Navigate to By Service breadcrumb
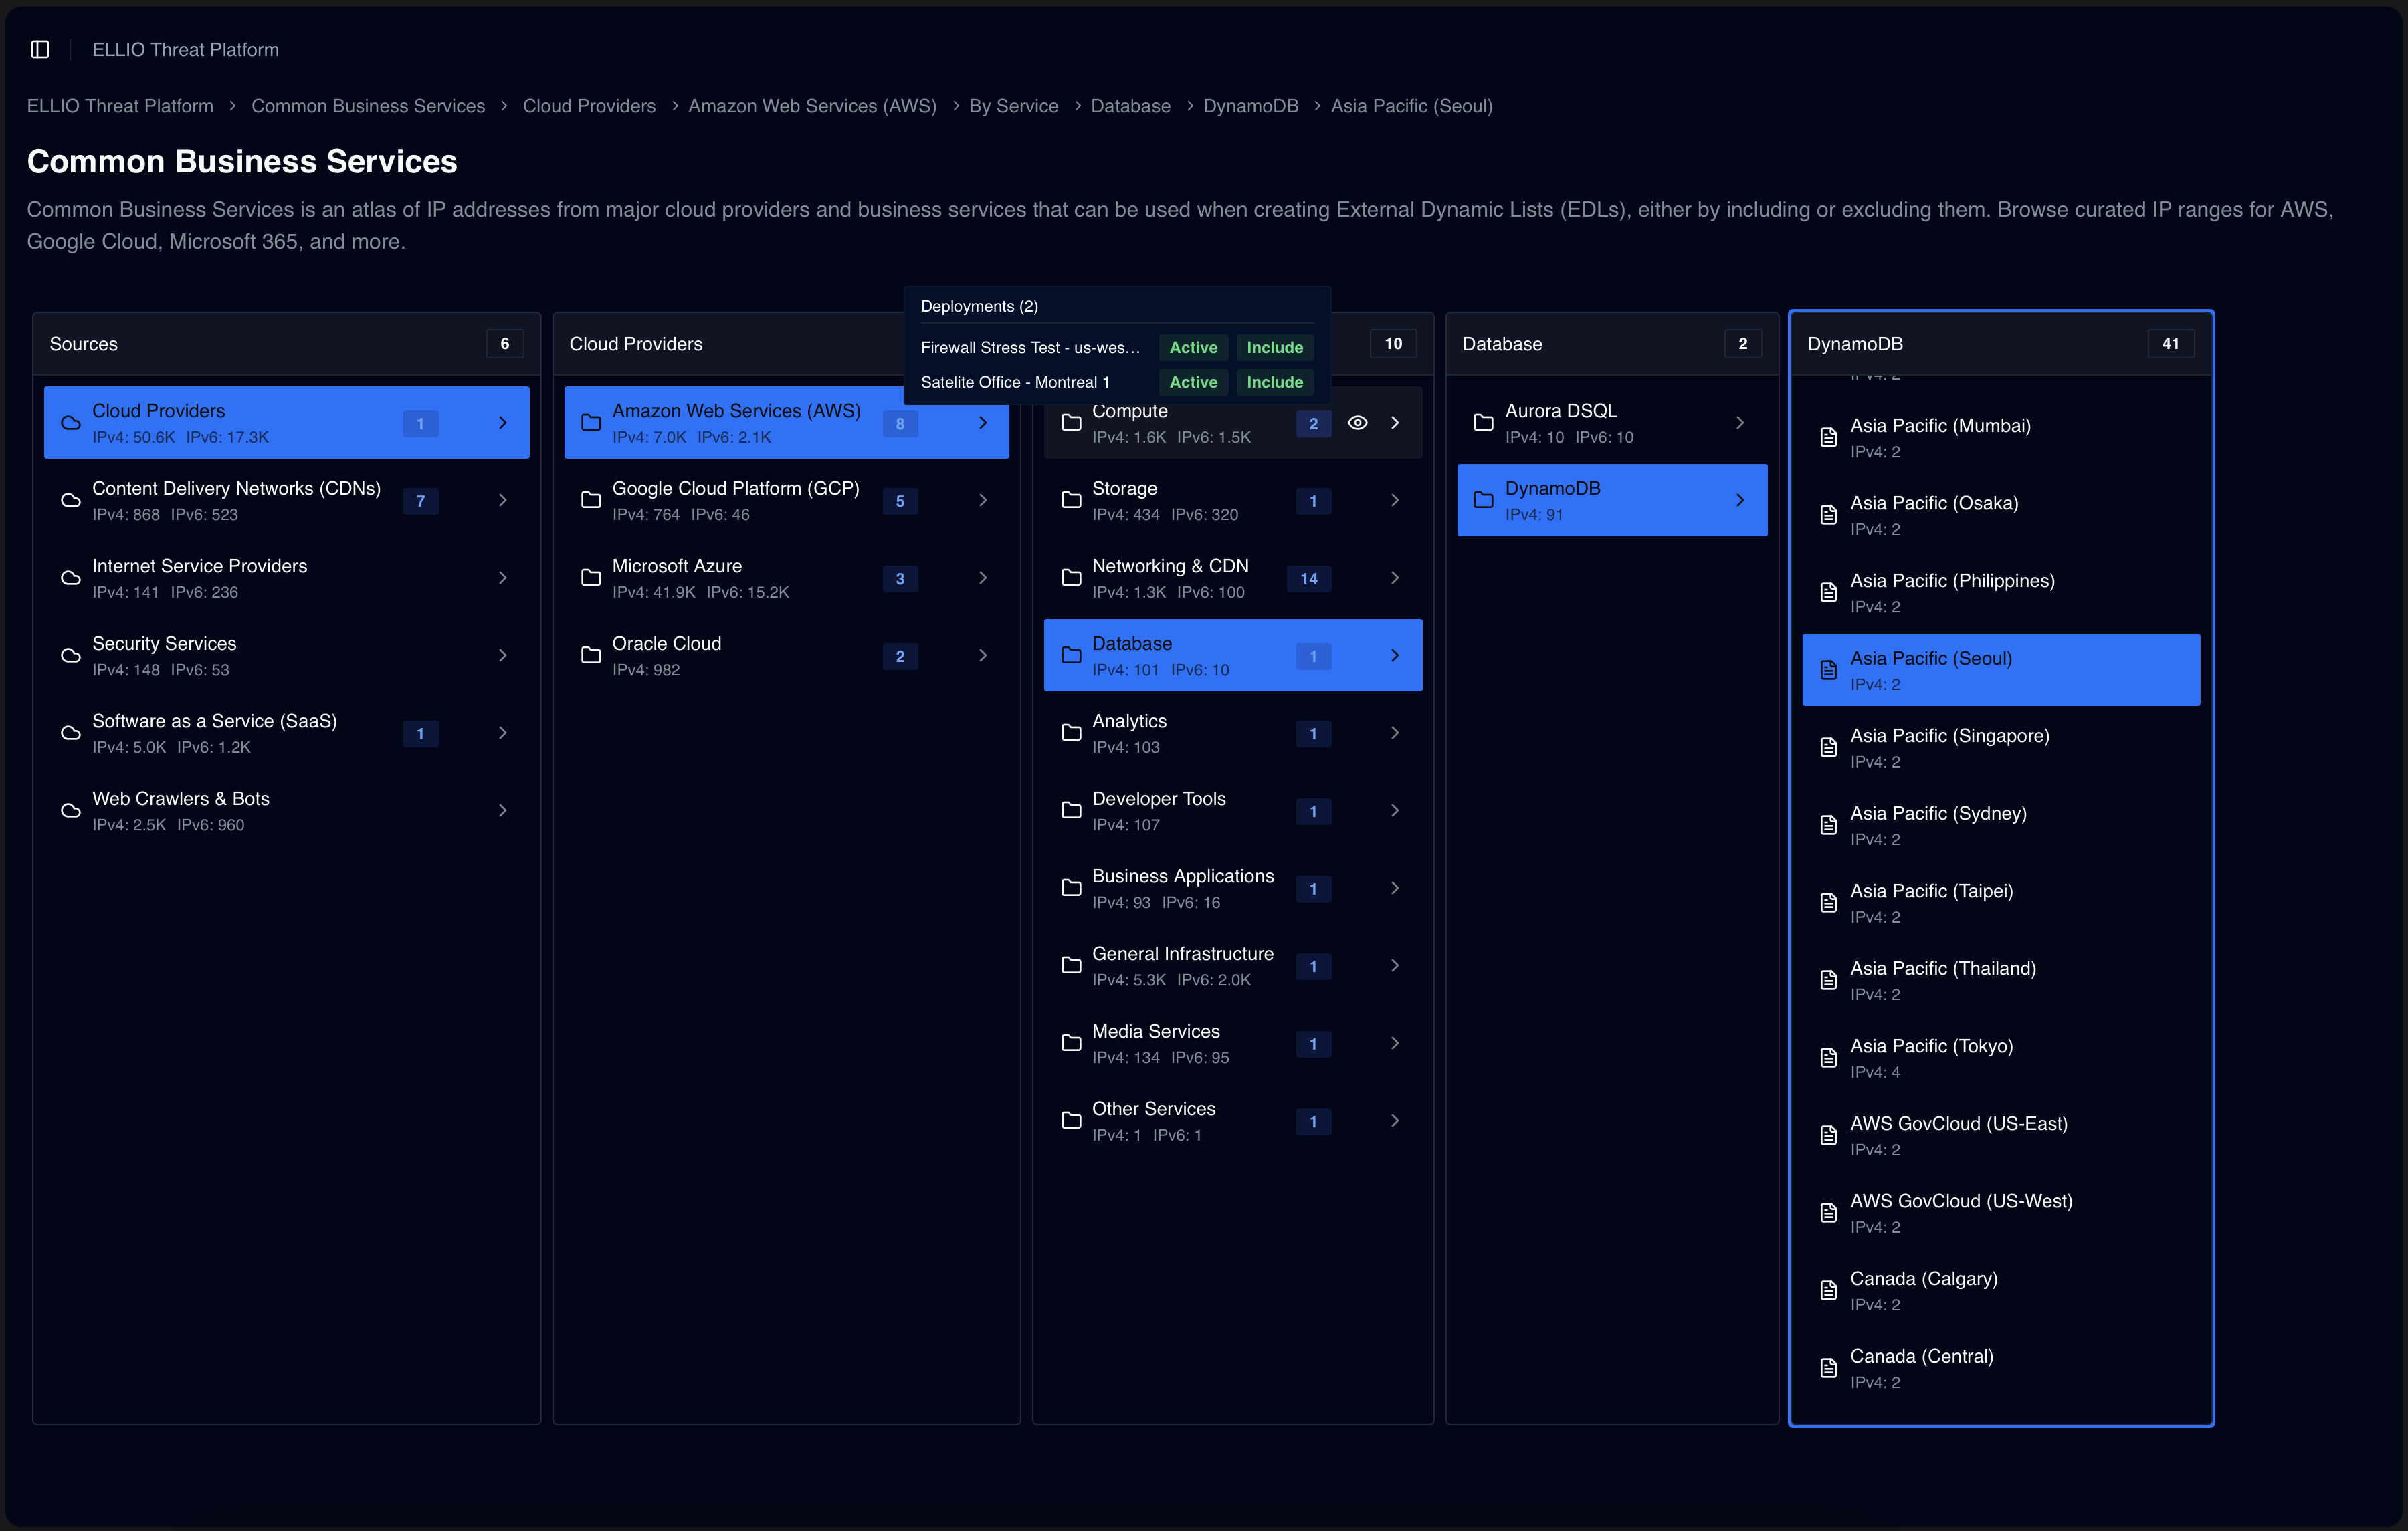Image resolution: width=2408 pixels, height=1531 pixels. (x=1013, y=106)
